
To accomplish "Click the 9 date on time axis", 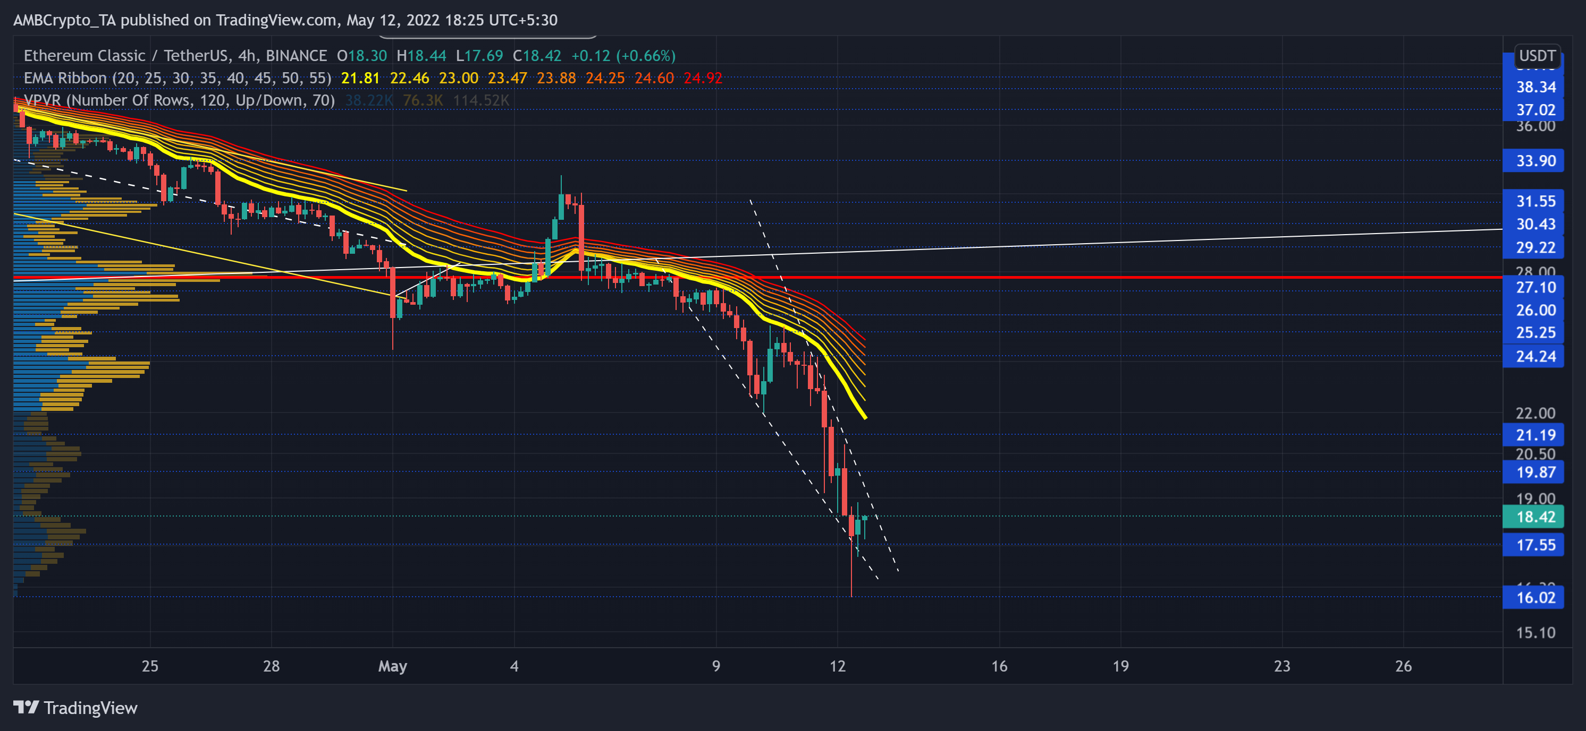I will [x=716, y=666].
